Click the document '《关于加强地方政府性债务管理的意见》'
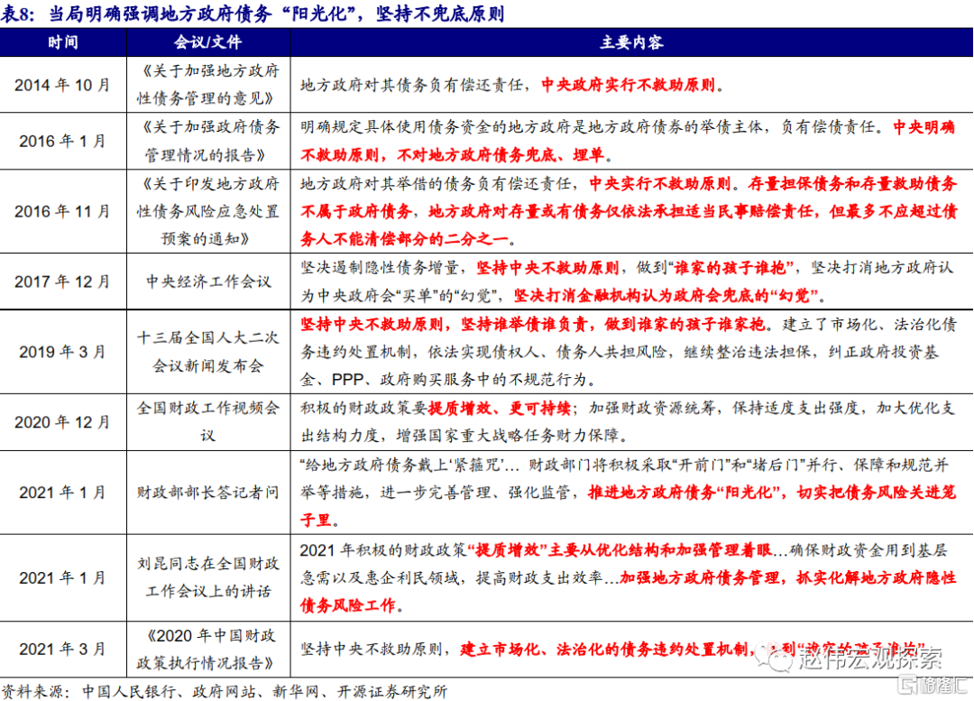 (208, 85)
